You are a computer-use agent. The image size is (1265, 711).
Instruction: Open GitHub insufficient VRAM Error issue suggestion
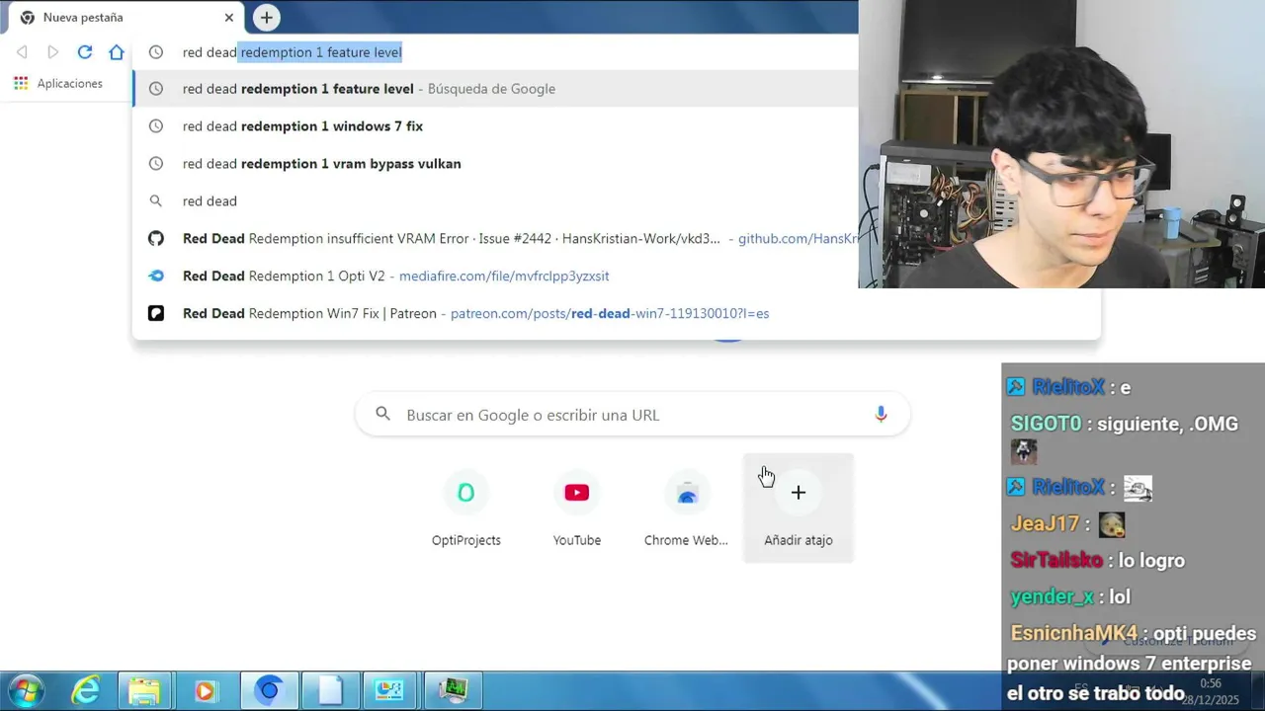pos(494,239)
